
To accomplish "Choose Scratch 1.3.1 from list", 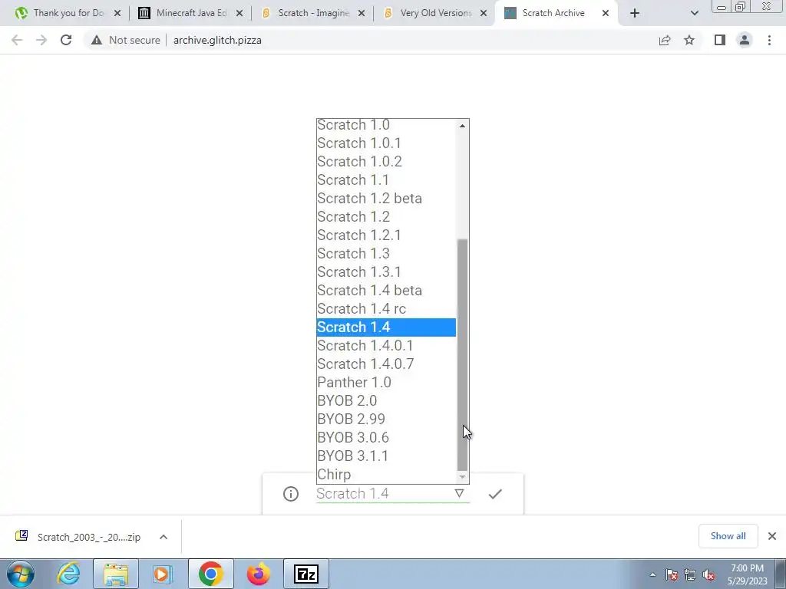I will tap(387, 272).
